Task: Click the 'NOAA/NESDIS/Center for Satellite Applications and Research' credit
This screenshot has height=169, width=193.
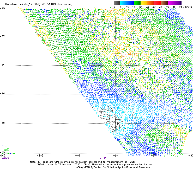Action: [113, 167]
